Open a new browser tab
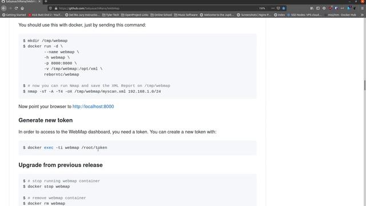 point(46,1)
